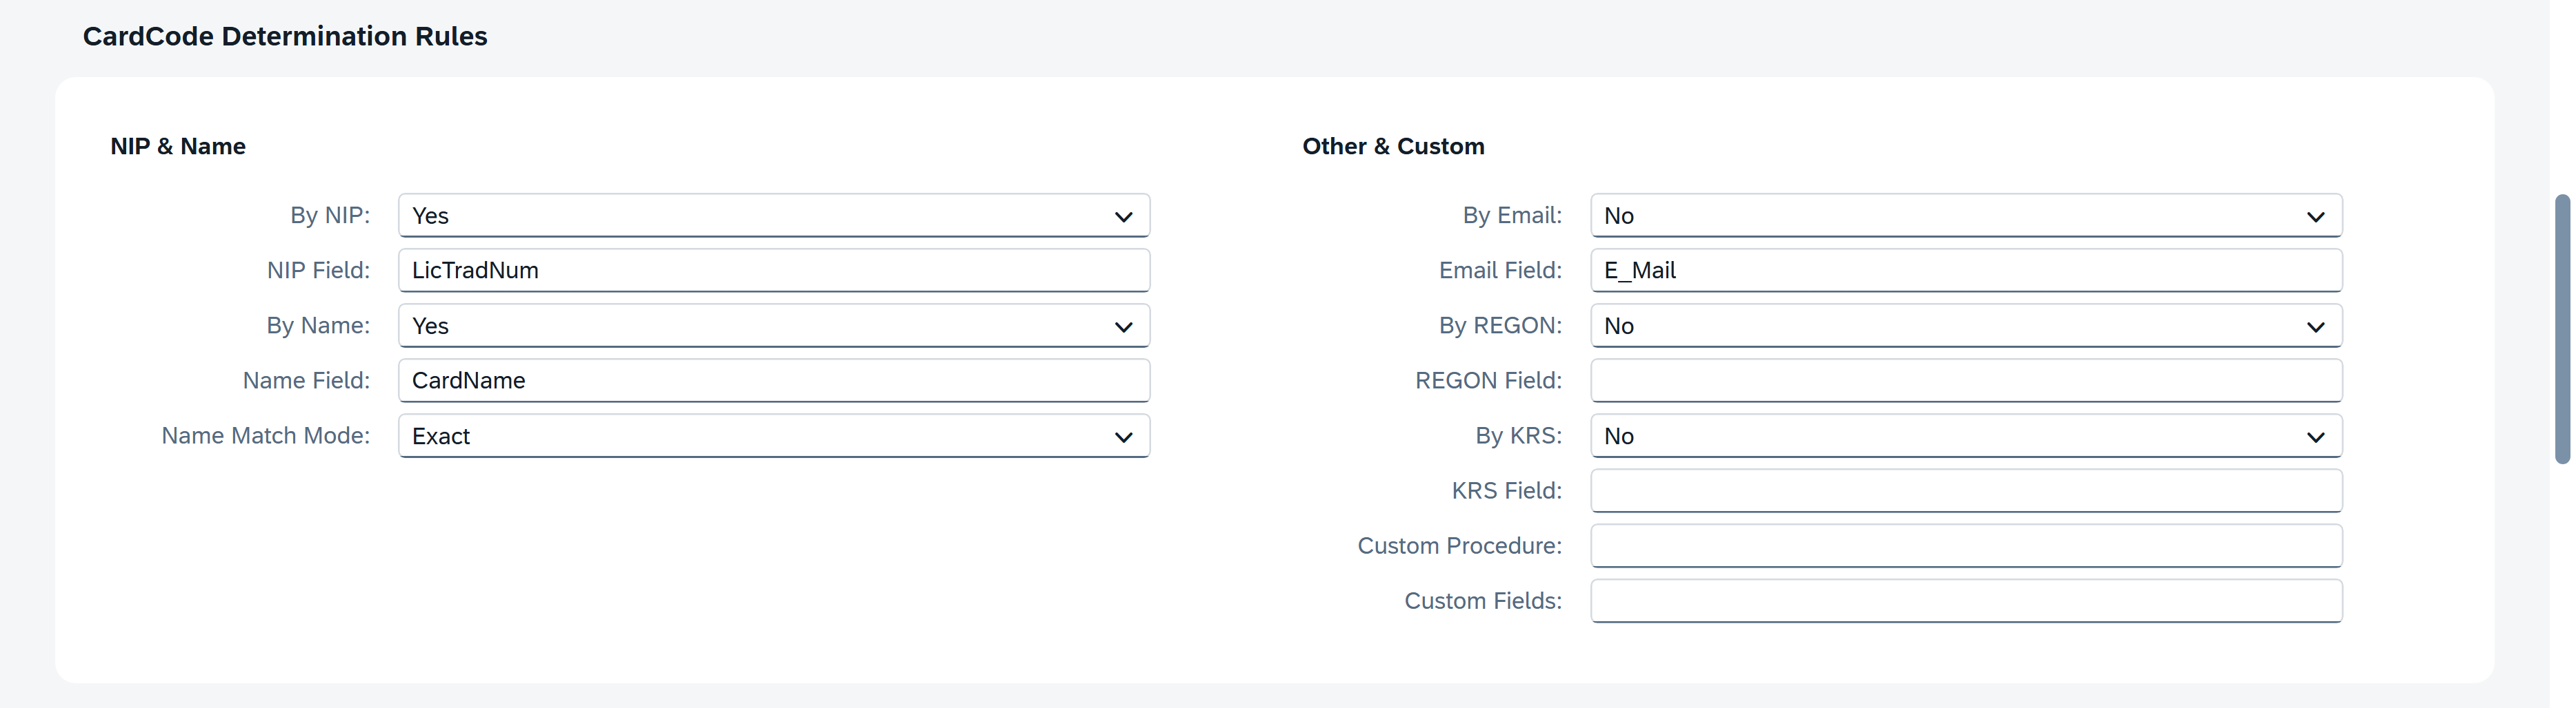Edit the Email Field input containing E_Mail

click(1966, 271)
